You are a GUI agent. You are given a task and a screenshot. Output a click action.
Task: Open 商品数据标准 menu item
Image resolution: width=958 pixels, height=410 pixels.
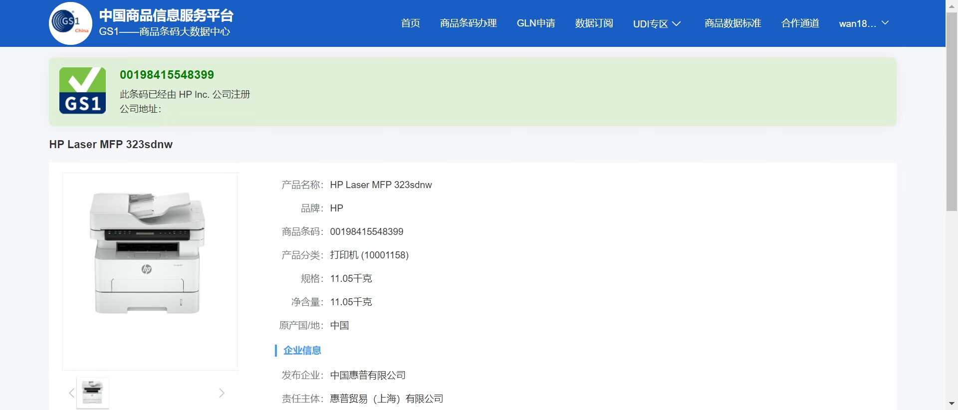(x=733, y=23)
